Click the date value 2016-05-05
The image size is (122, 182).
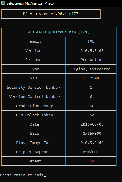point(92,124)
